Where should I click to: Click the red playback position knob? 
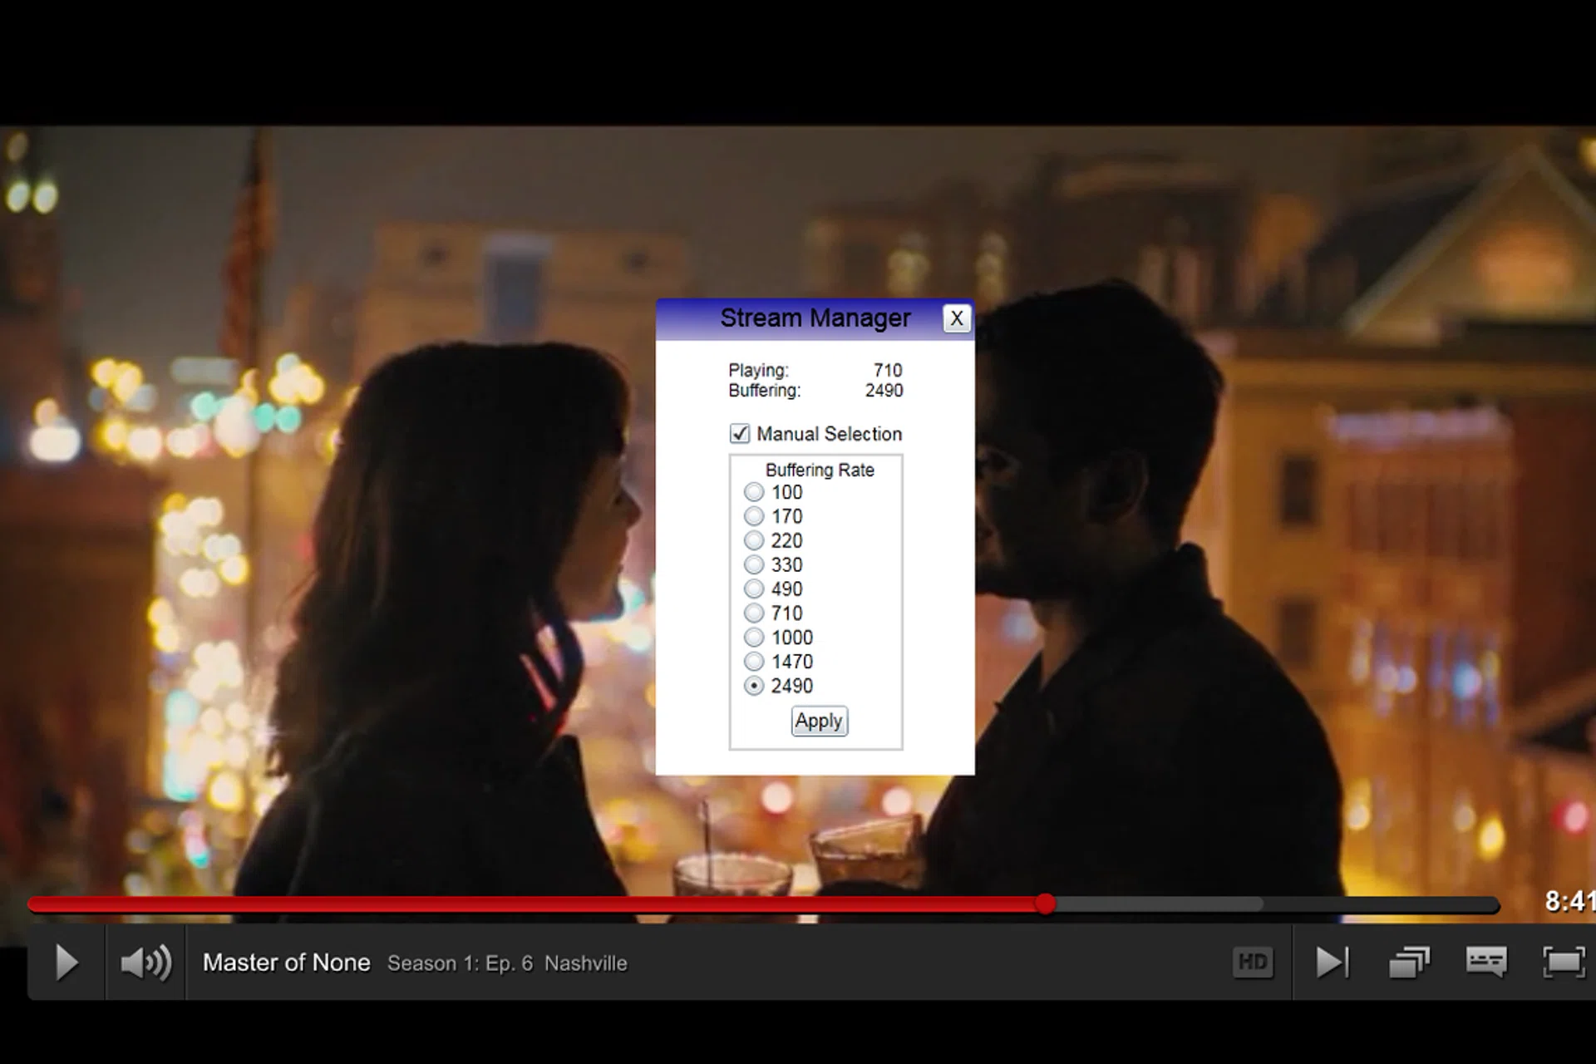coord(1046,904)
